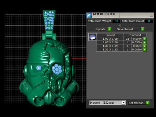This screenshot has height=117, width=156.
Task: Click the Total Gem Weight label
Action: point(99,21)
